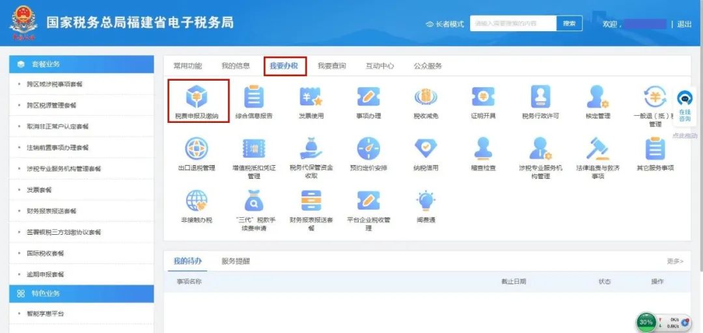Click the 搜索 search button

(569, 23)
